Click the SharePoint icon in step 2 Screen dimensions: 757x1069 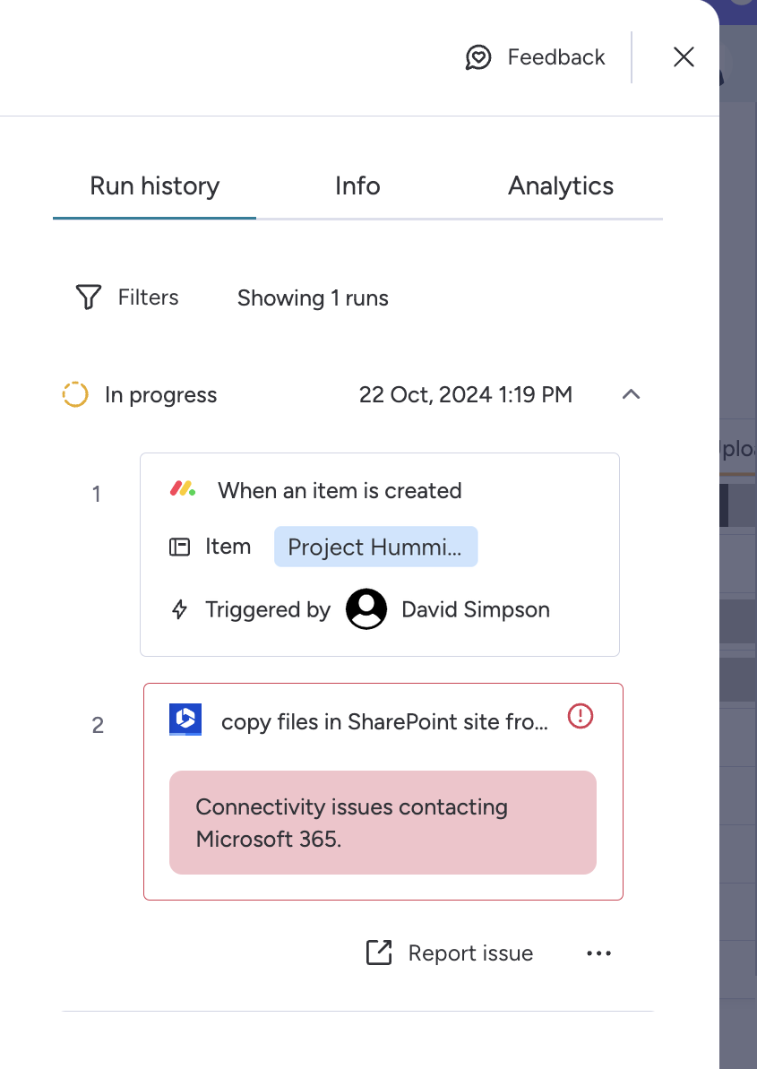[185, 720]
